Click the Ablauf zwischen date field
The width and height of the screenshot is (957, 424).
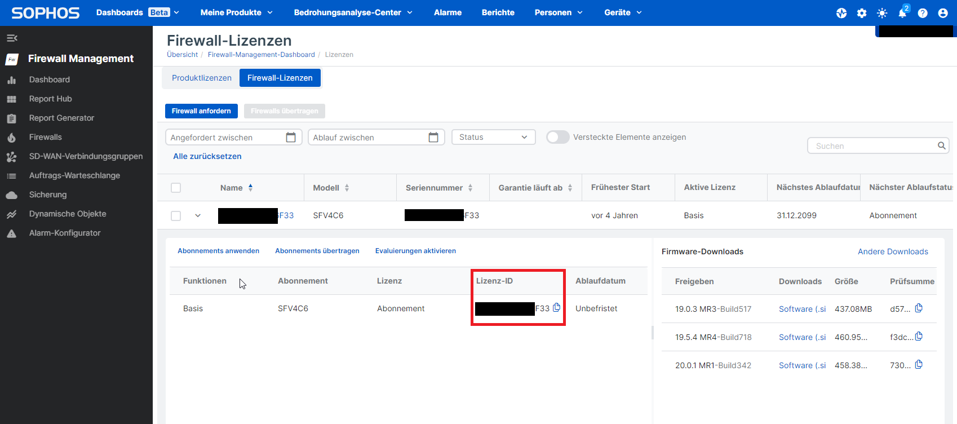[x=376, y=137]
